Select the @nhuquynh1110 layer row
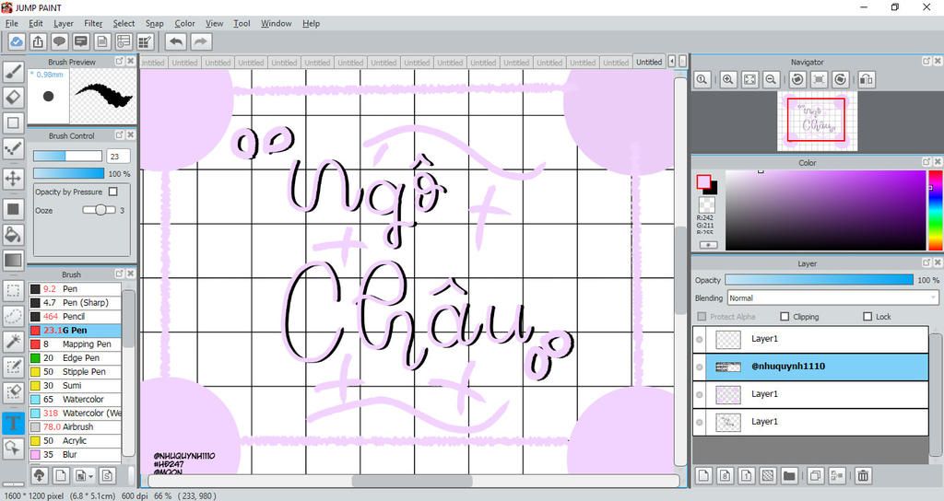 point(810,367)
